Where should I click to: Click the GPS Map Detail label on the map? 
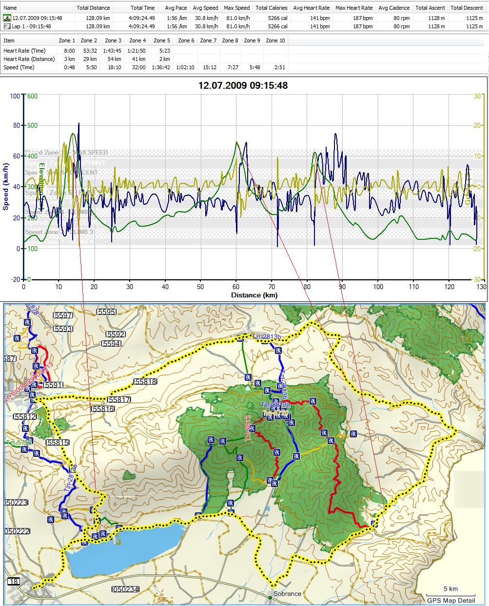click(x=451, y=600)
